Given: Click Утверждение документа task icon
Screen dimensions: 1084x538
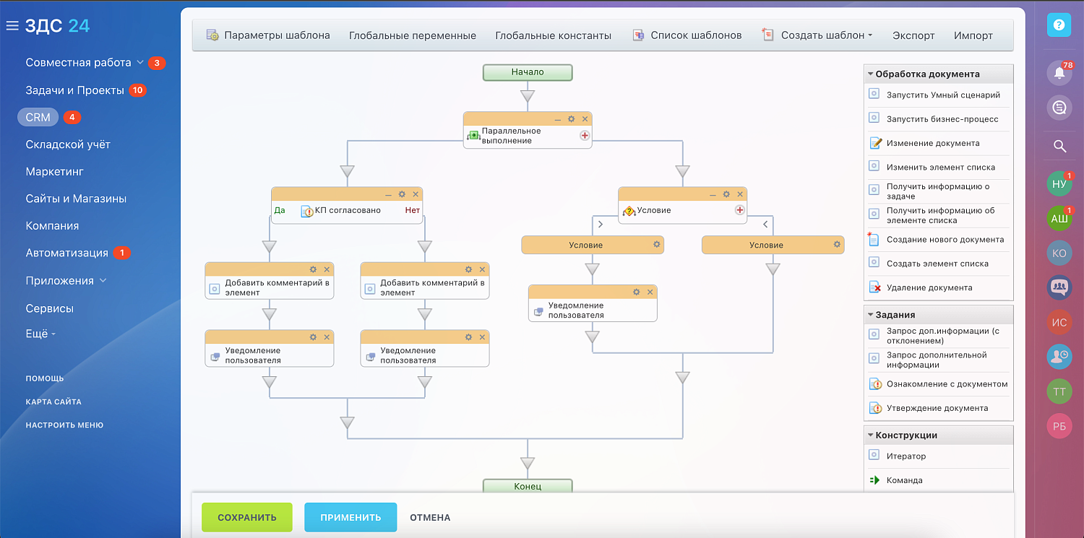Looking at the screenshot, I should point(875,407).
